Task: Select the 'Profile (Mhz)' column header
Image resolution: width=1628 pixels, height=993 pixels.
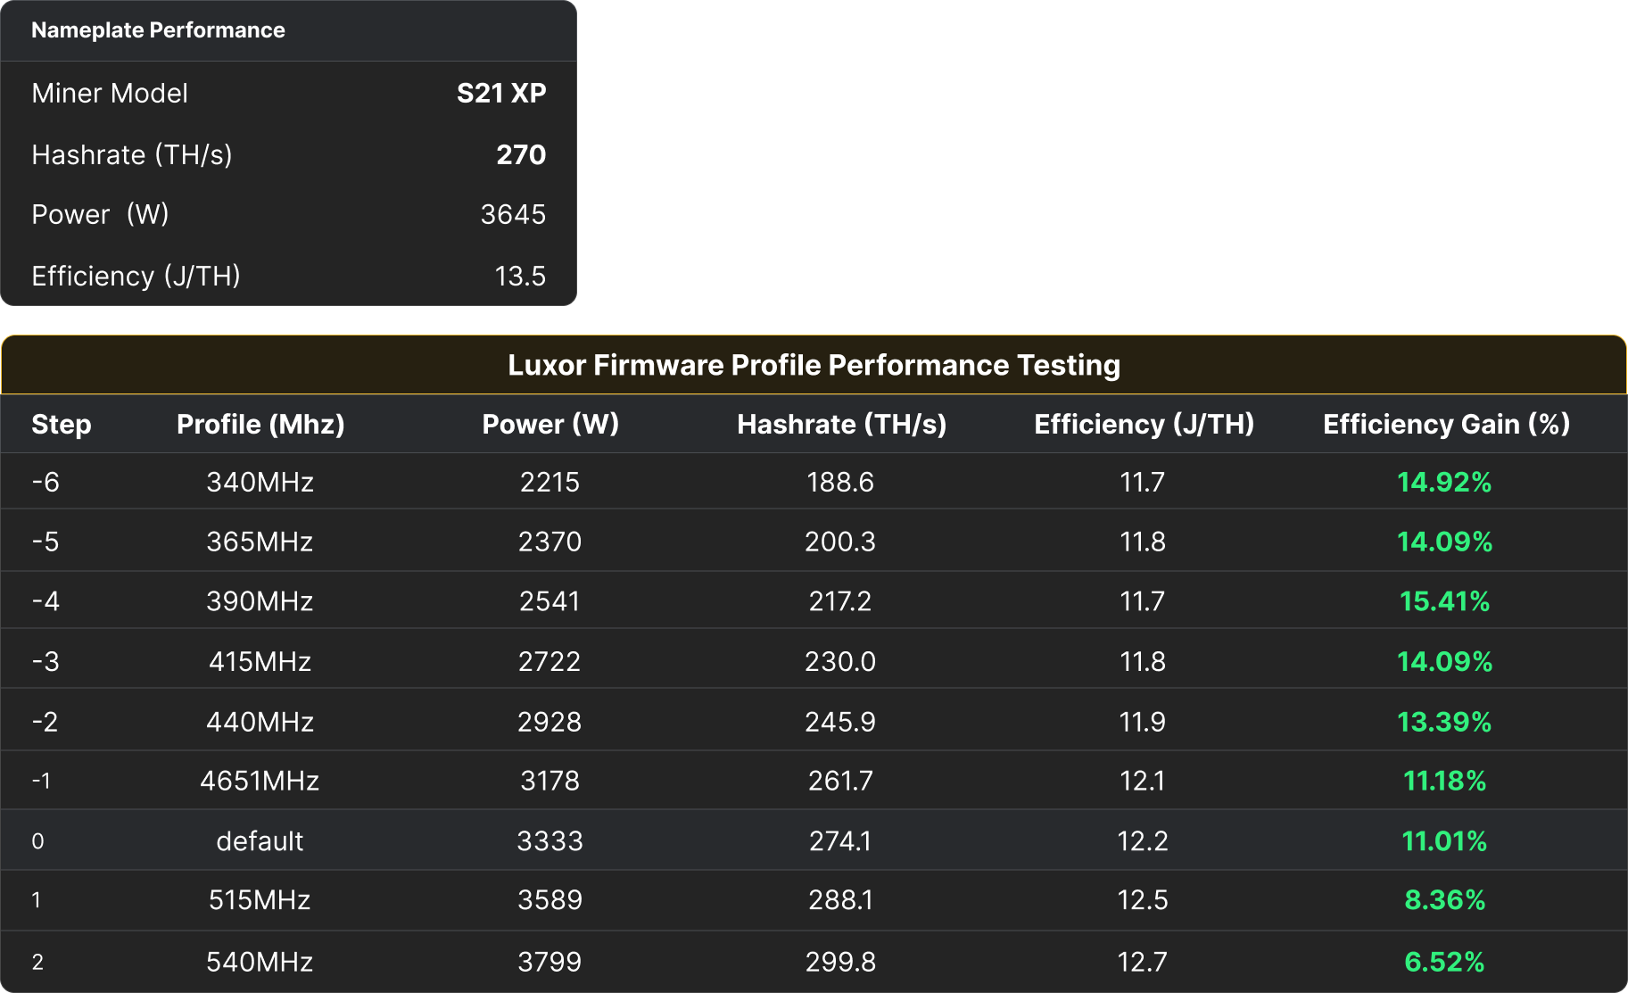Action: (260, 424)
